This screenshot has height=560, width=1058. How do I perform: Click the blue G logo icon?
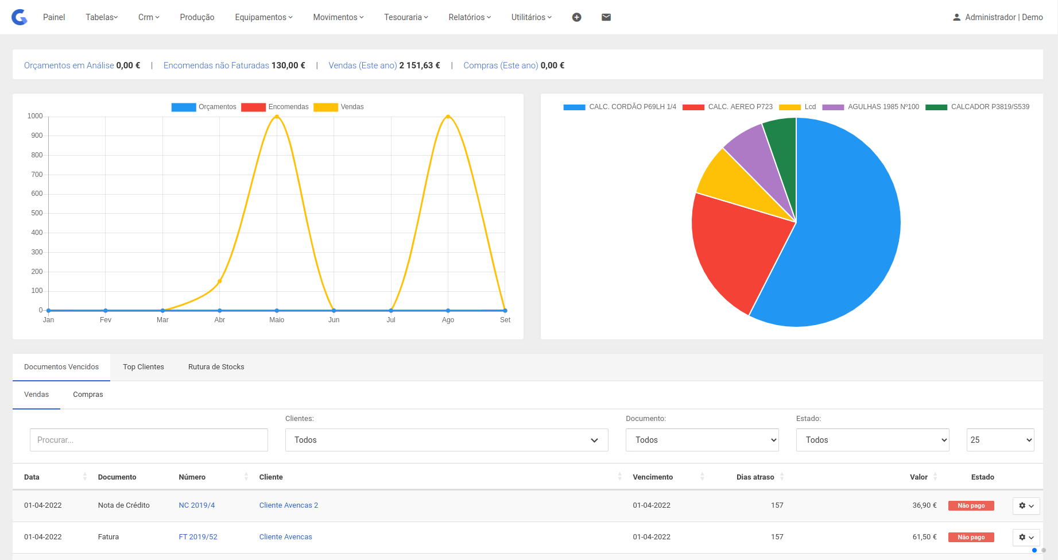tap(20, 17)
